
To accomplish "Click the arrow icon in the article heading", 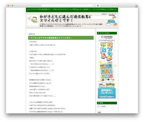I will (29, 38).
